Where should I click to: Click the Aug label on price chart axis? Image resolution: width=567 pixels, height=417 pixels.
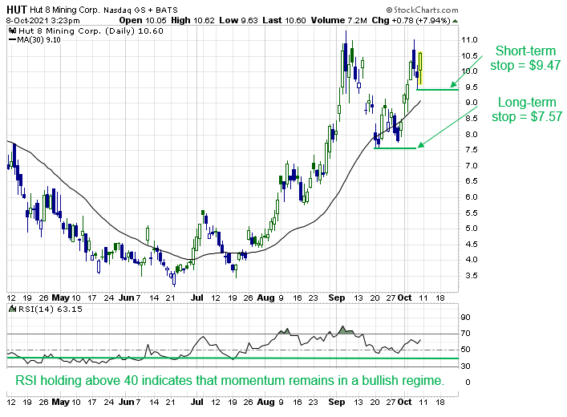[x=265, y=298]
